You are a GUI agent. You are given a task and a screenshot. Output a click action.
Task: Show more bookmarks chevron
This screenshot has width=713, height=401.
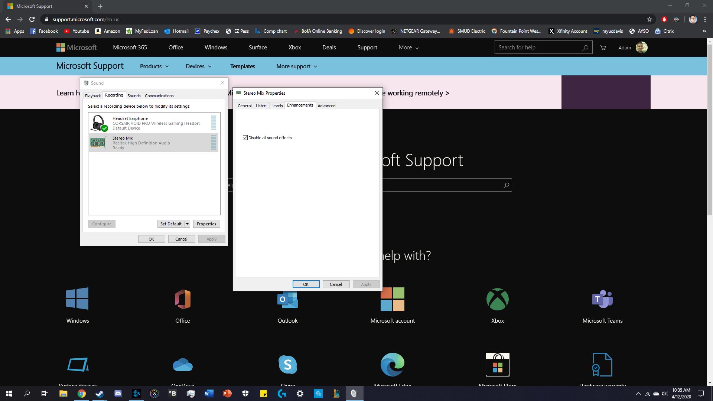(x=704, y=31)
